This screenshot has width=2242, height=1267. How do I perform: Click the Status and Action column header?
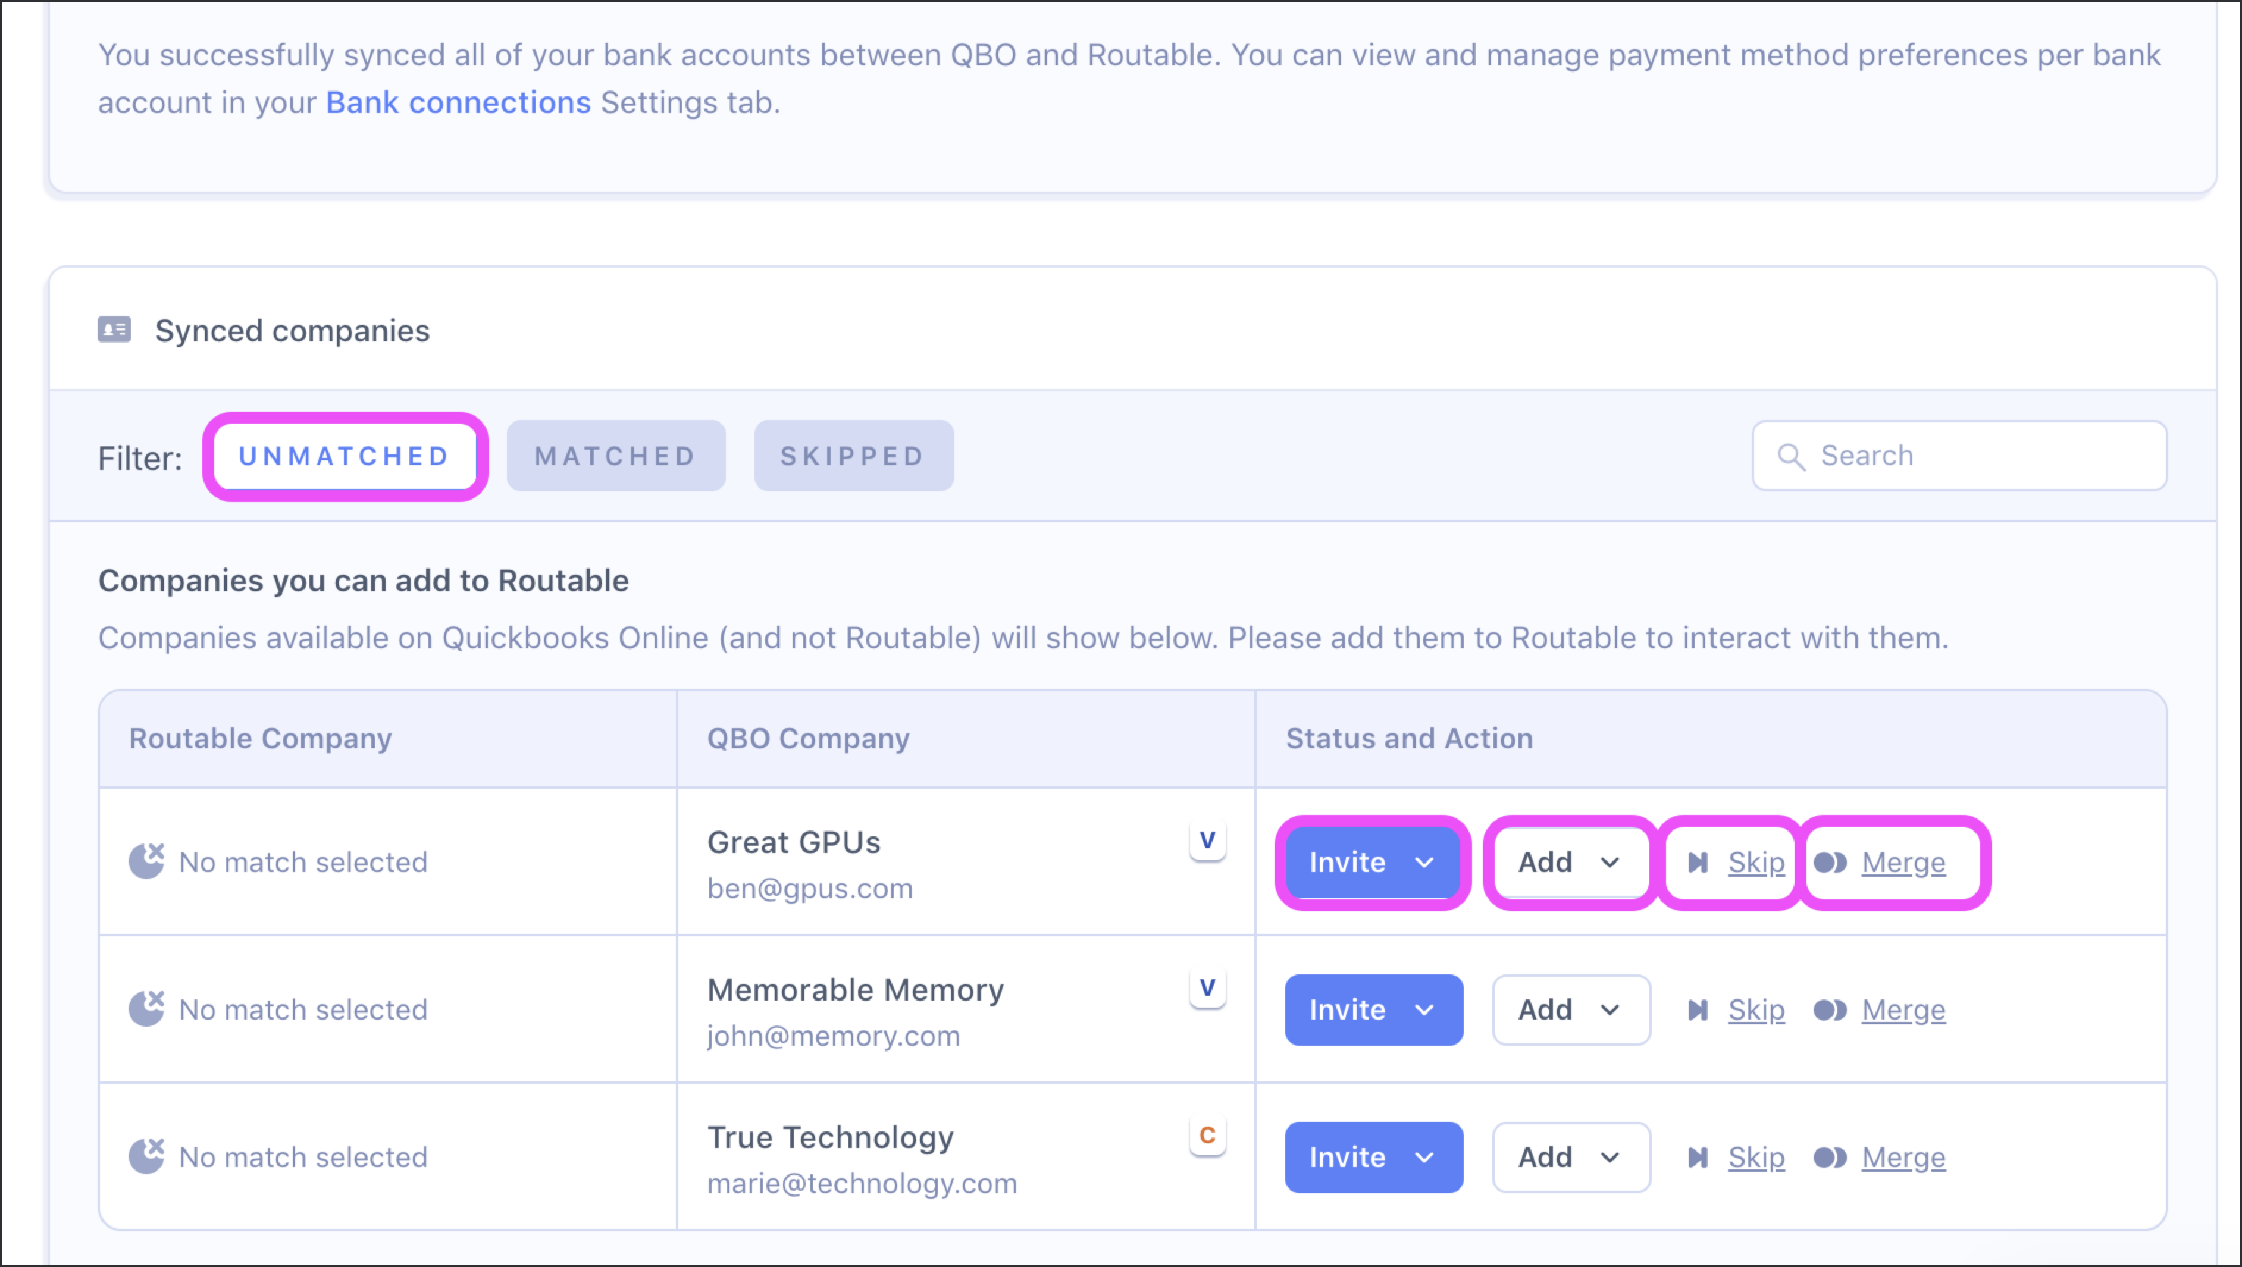click(x=1409, y=738)
